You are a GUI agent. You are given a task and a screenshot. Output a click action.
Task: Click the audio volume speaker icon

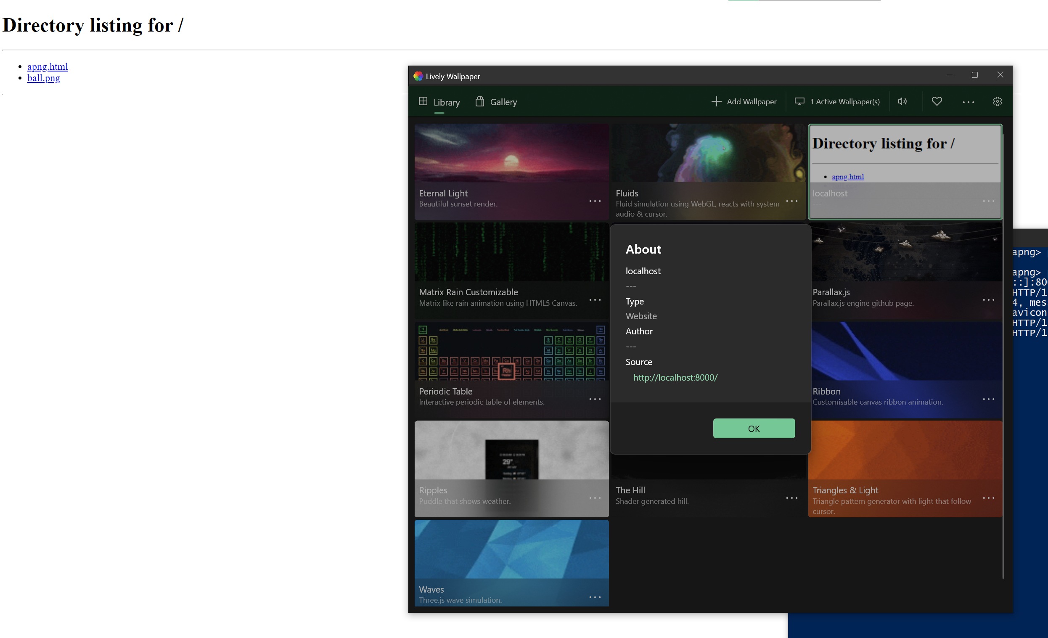coord(902,102)
